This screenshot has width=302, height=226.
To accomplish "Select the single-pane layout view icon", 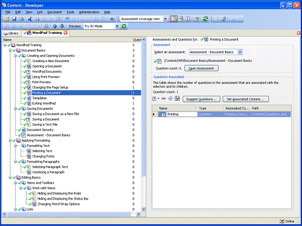I will (x=174, y=19).
